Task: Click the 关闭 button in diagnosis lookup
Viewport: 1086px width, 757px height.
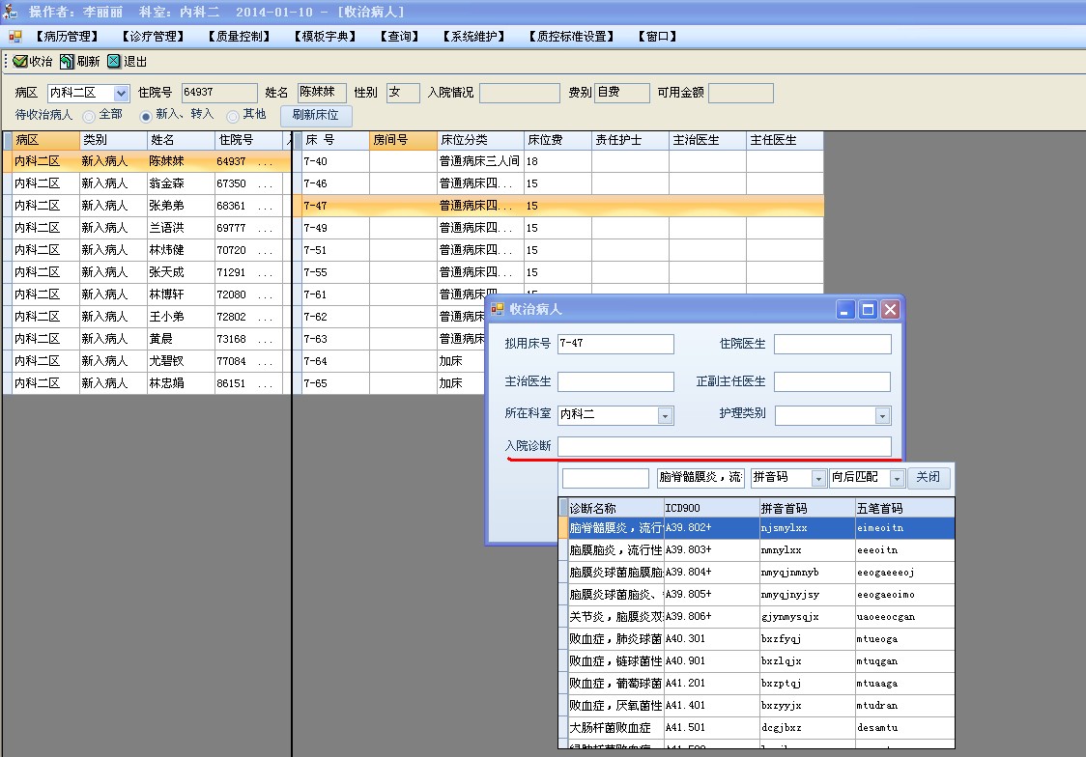Action: pyautogui.click(x=929, y=477)
